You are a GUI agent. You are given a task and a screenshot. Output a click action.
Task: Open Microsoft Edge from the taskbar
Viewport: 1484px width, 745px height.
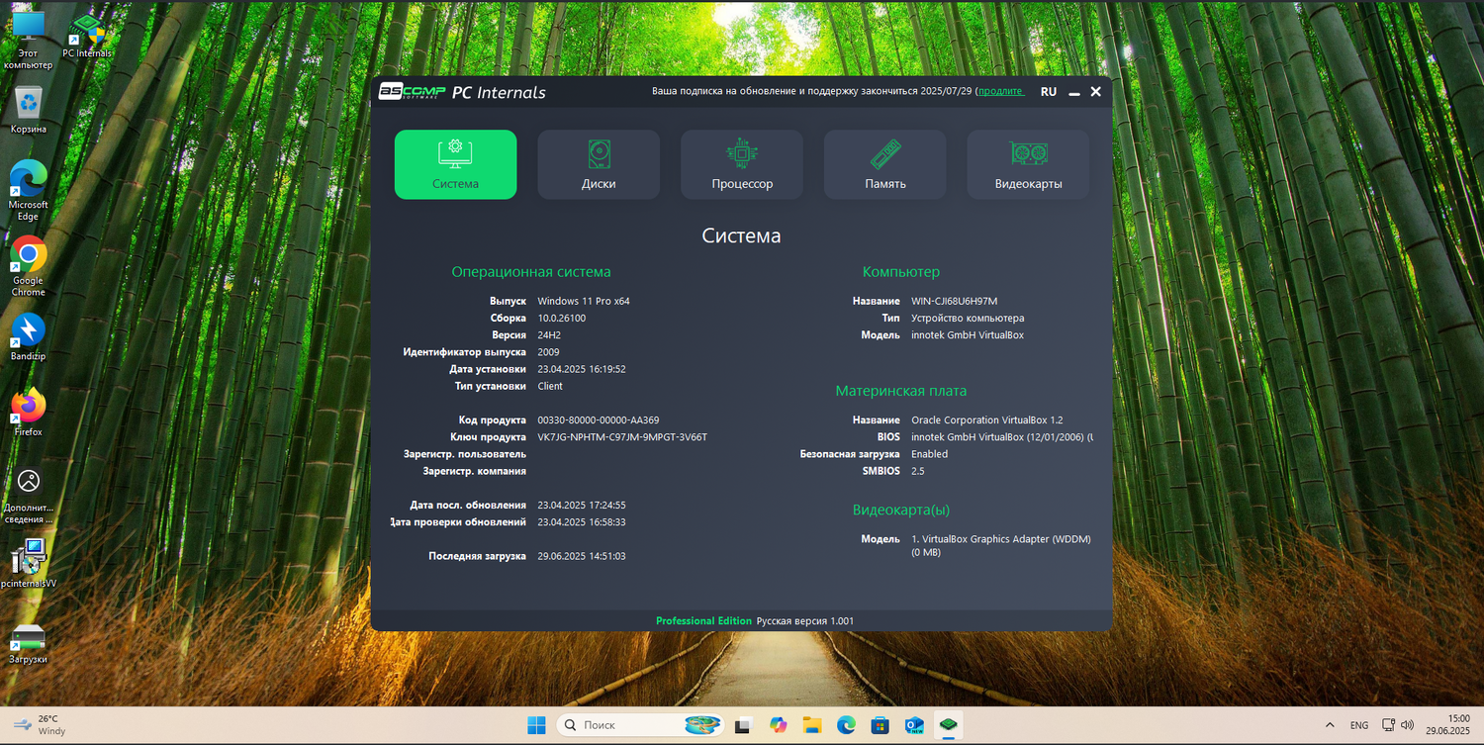[x=846, y=725]
